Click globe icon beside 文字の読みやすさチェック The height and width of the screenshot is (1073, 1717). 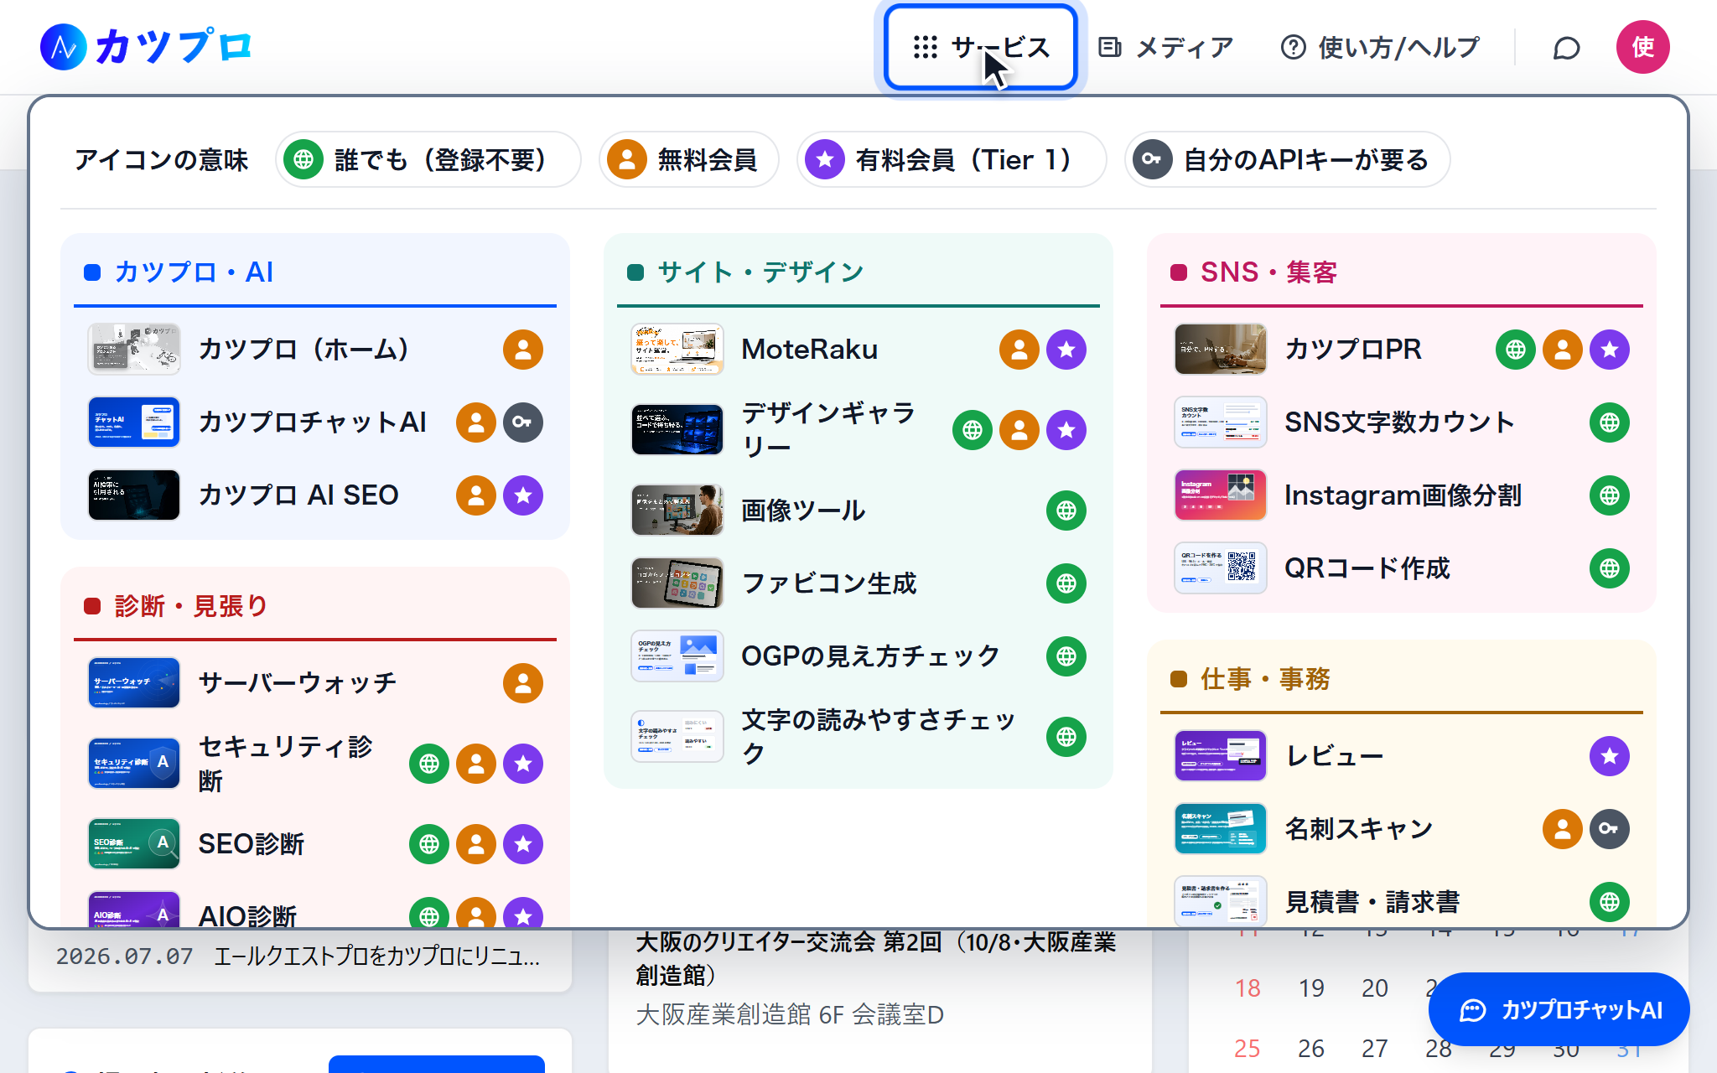(1066, 737)
